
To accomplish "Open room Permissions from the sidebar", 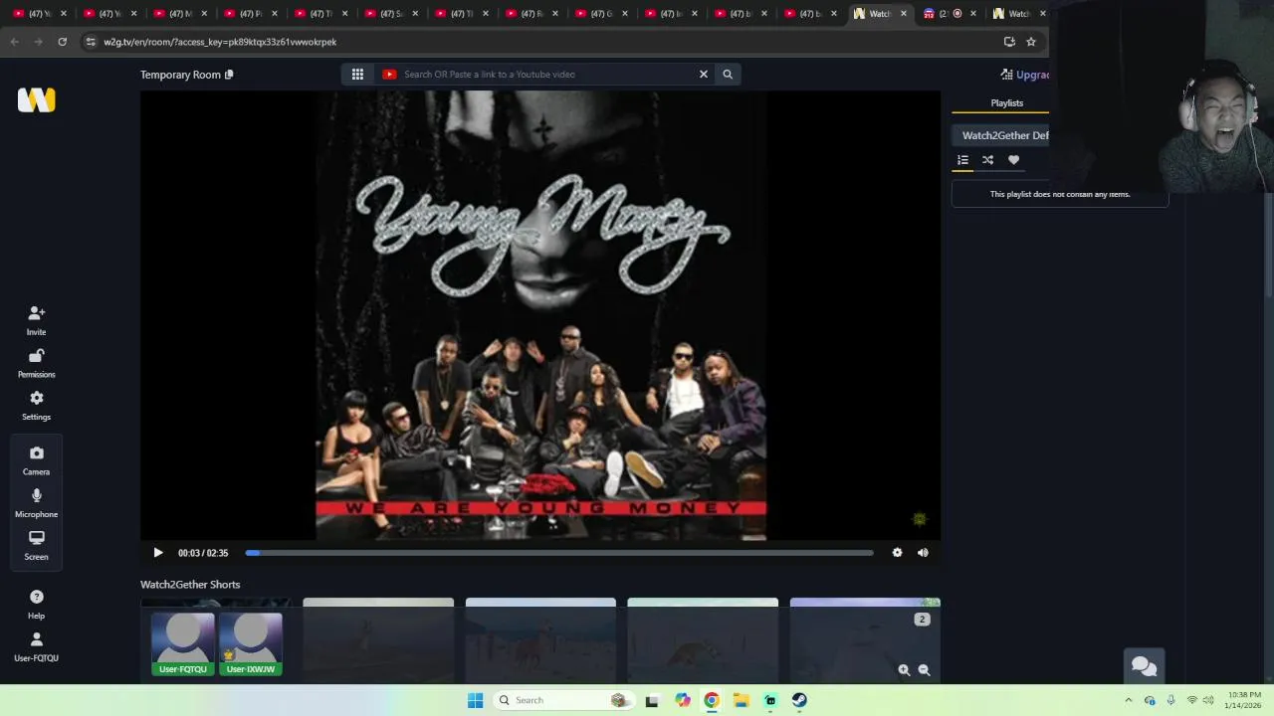I will click(x=36, y=363).
